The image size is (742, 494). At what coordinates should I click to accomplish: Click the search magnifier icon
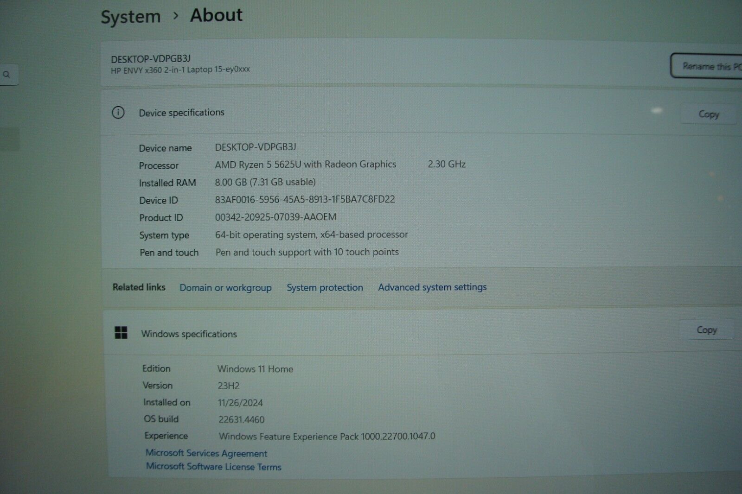tap(6, 75)
